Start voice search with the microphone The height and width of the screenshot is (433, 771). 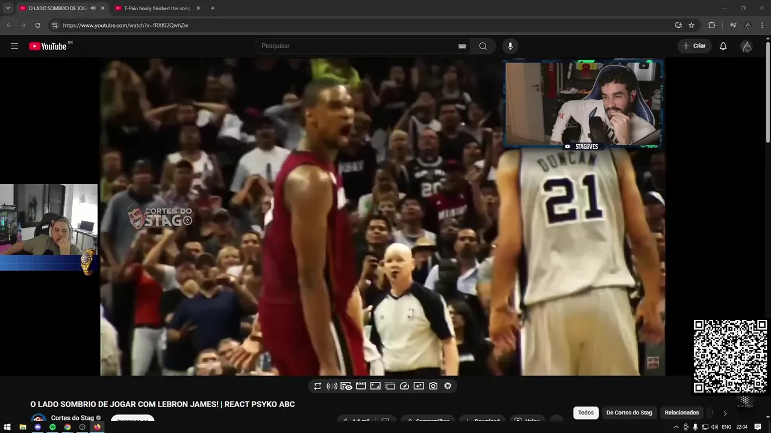(x=510, y=46)
